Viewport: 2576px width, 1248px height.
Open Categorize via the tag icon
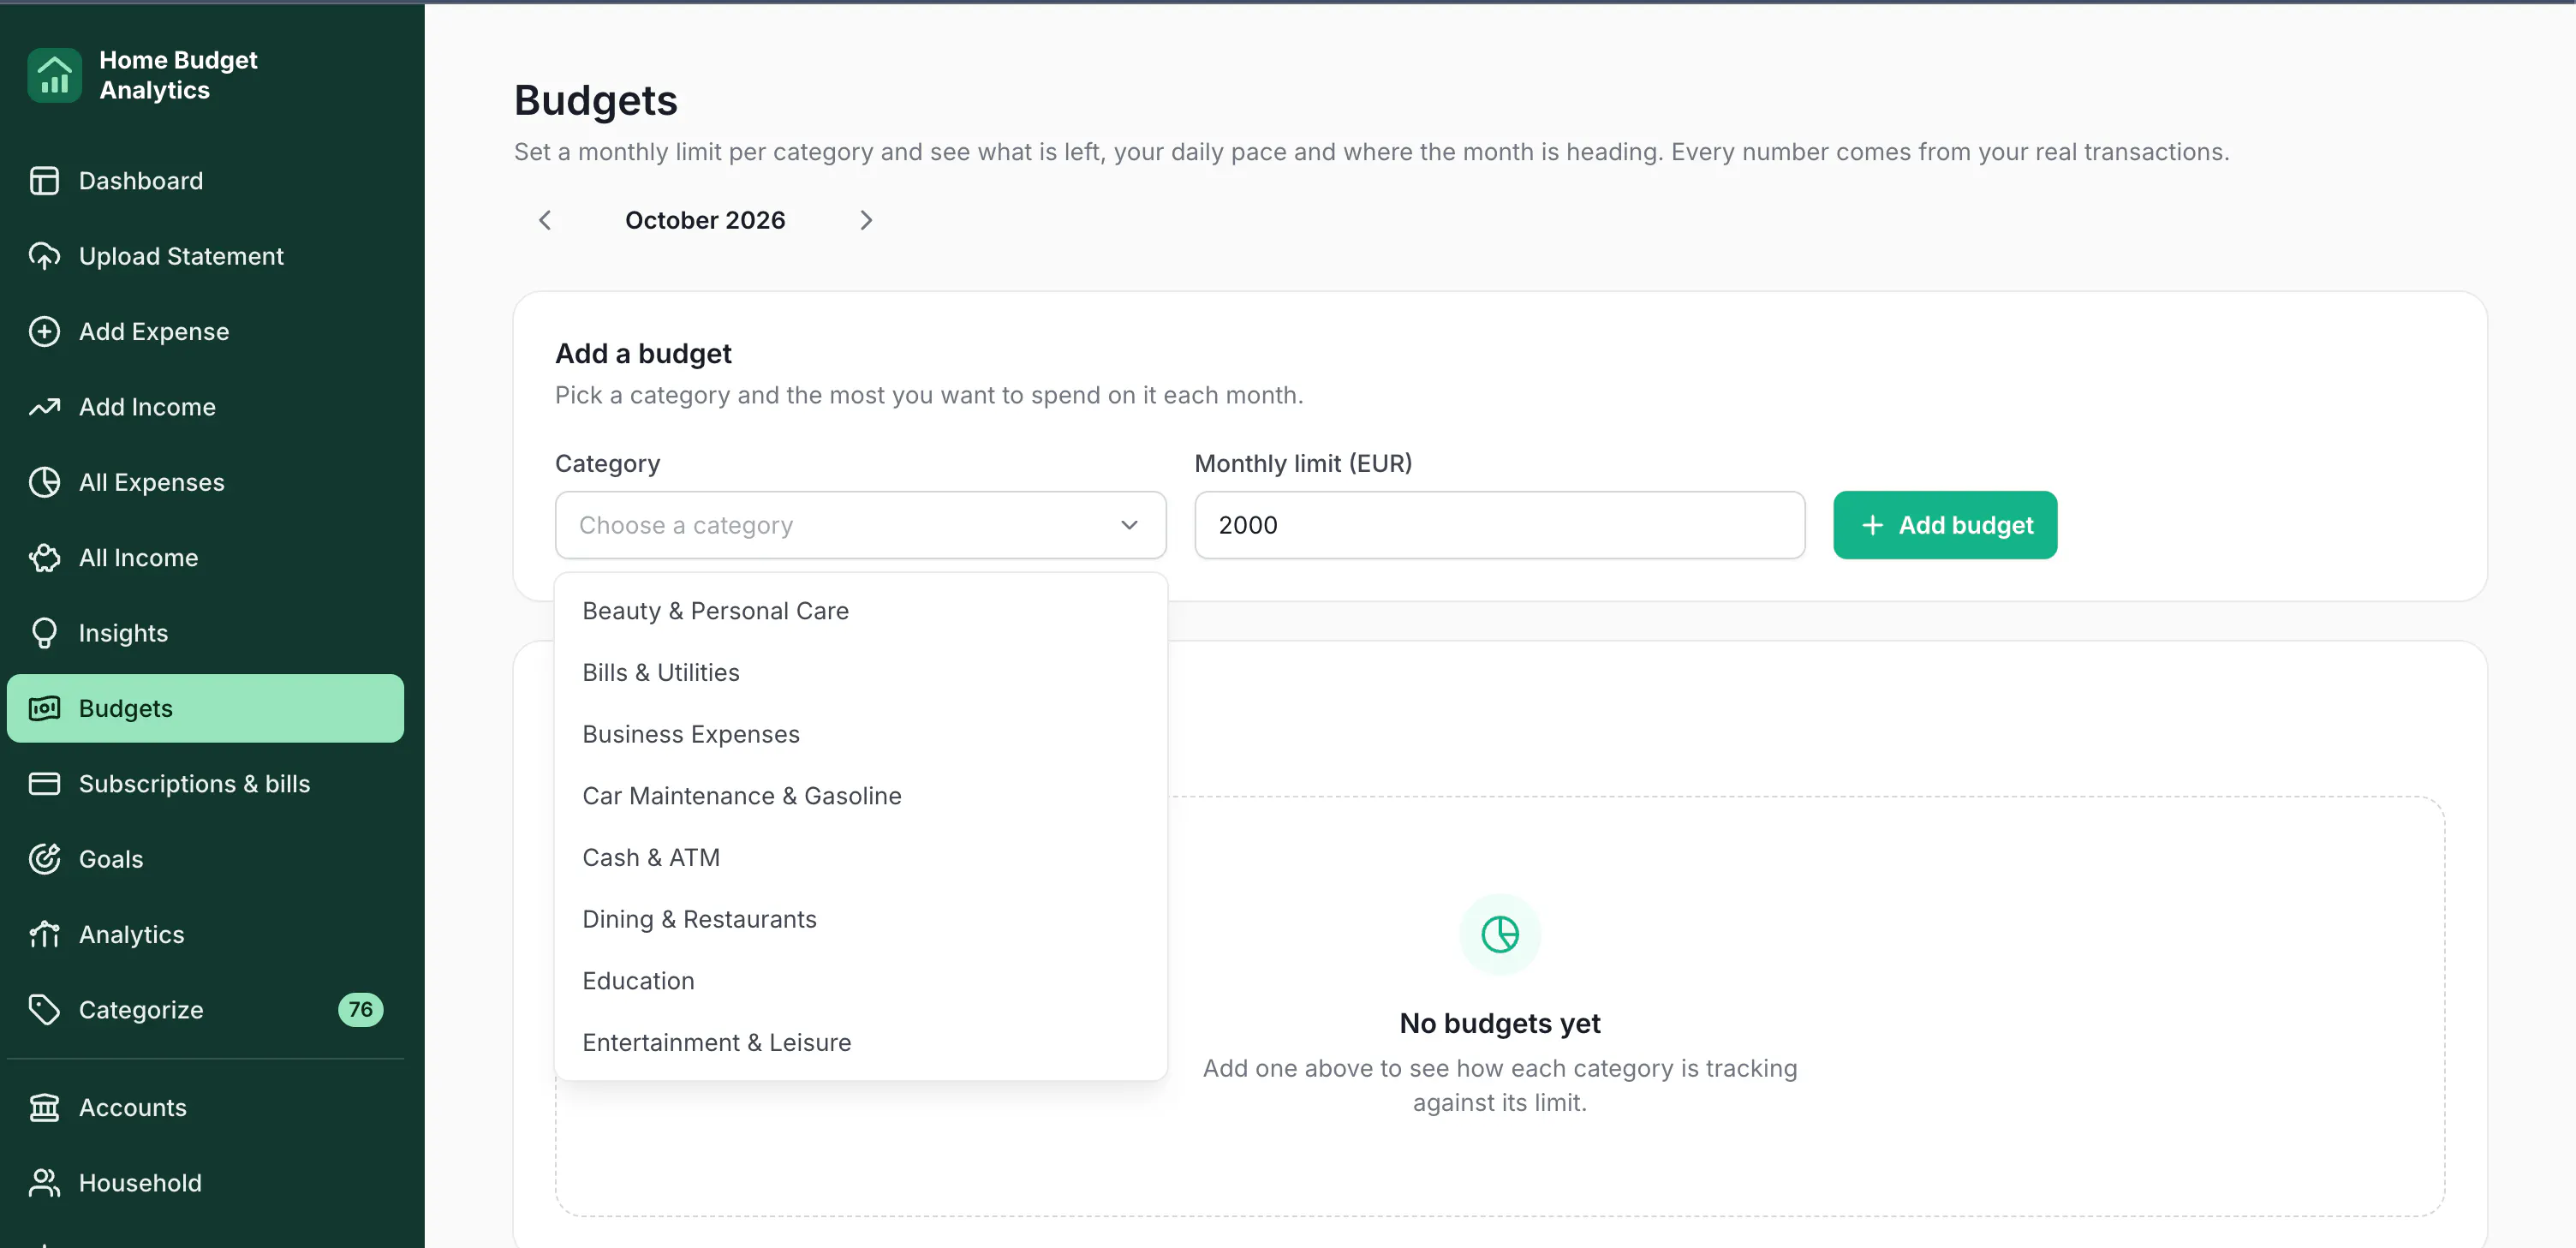coord(44,1010)
